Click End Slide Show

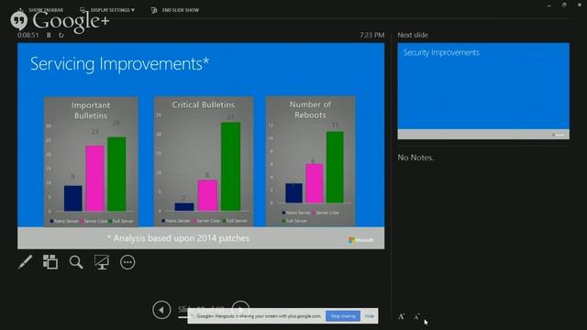coord(175,10)
